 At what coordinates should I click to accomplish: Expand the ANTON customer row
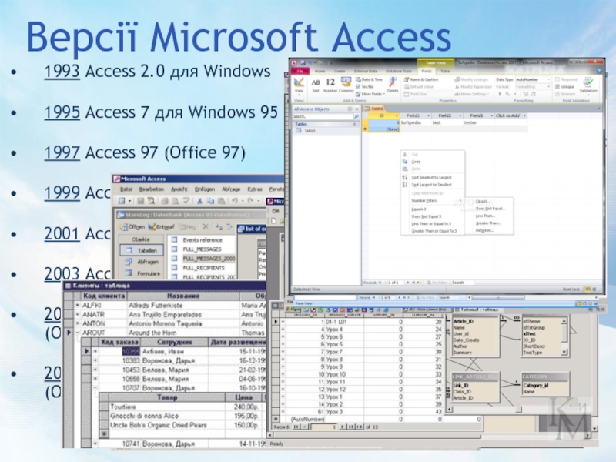(x=78, y=323)
